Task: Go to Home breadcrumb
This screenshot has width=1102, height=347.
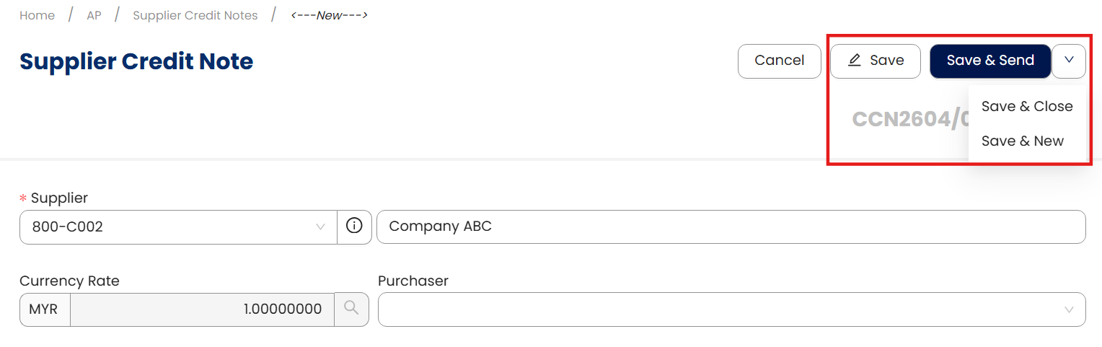Action: [x=37, y=15]
